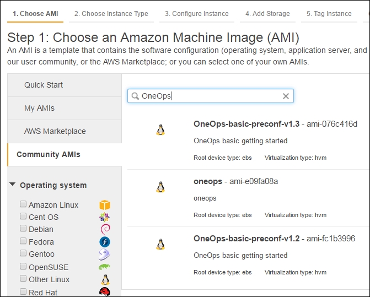Viewport: 370px width, 297px height.
Task: Click 'Root device type: ebs' for v1.3
Action: pyautogui.click(x=223, y=158)
